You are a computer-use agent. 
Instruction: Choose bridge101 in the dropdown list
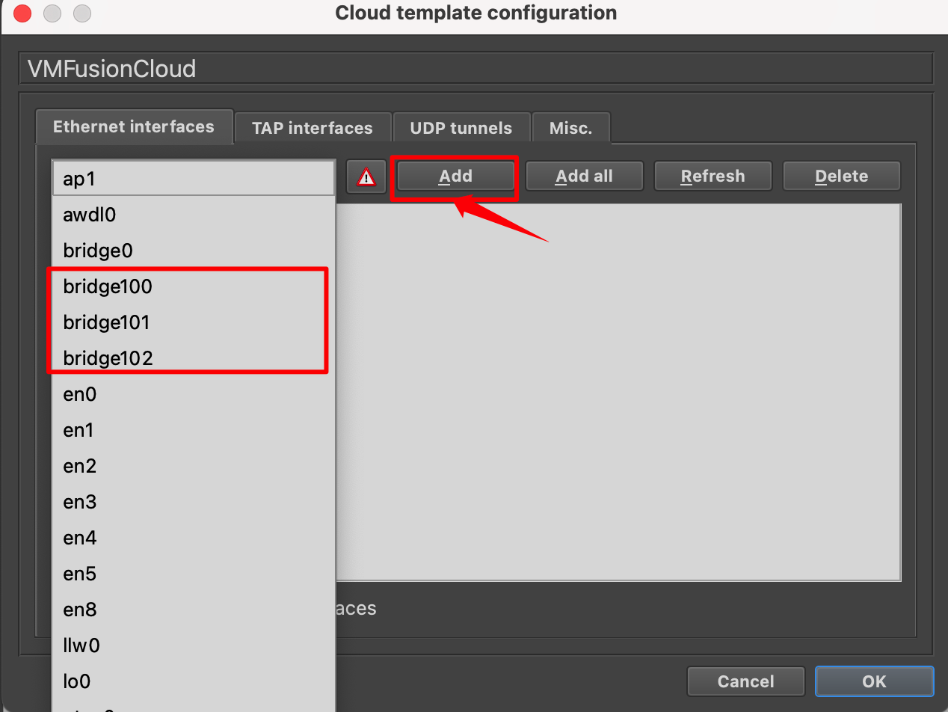pos(107,322)
